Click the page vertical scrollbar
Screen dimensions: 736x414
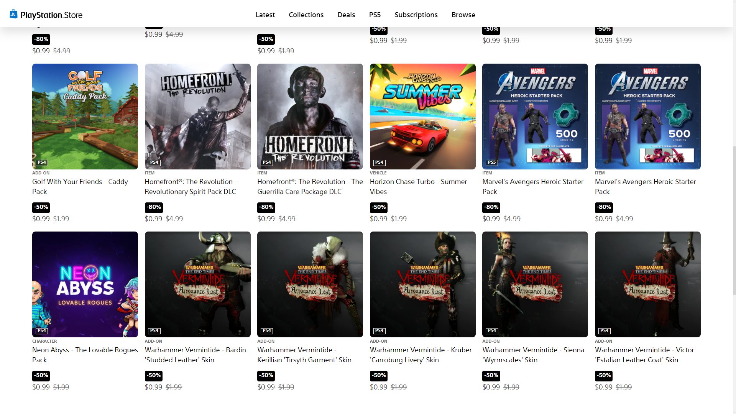pos(734,220)
